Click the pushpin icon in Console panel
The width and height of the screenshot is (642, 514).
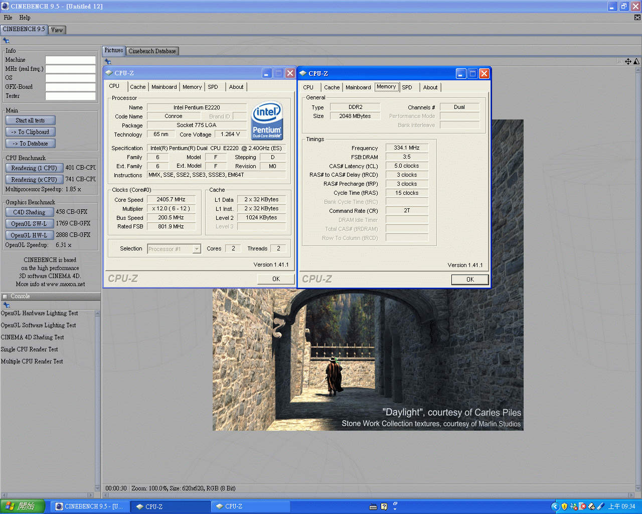[x=7, y=305]
